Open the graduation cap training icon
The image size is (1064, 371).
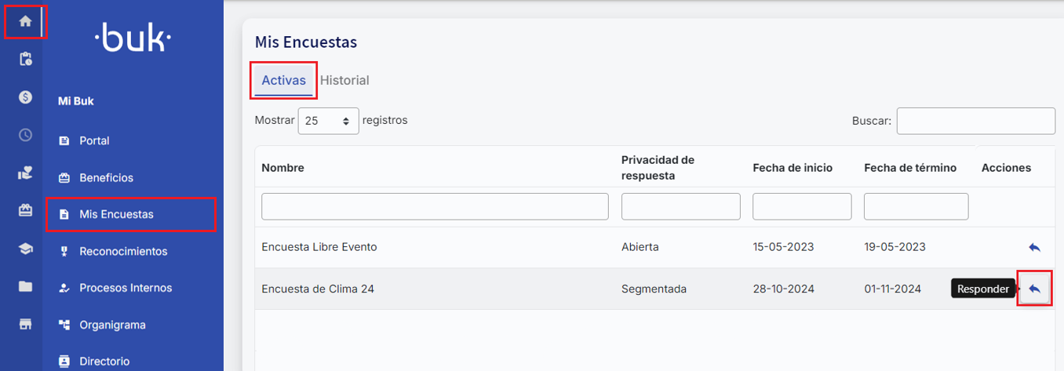25,249
